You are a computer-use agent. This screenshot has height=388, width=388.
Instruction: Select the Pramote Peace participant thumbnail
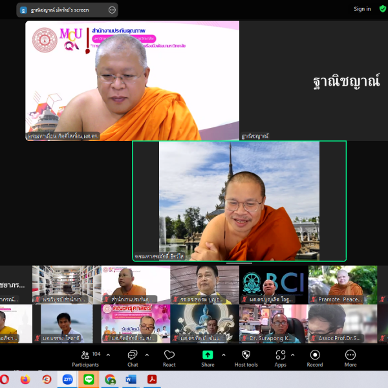pyautogui.click(x=343, y=285)
